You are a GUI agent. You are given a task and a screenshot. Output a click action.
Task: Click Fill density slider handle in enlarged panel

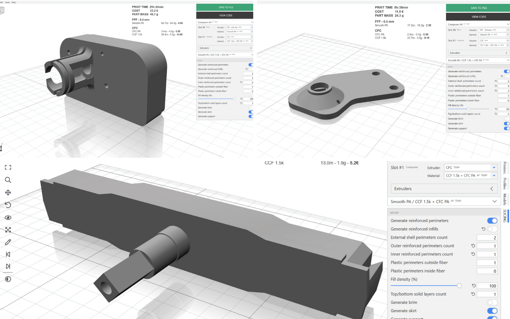[459, 286]
